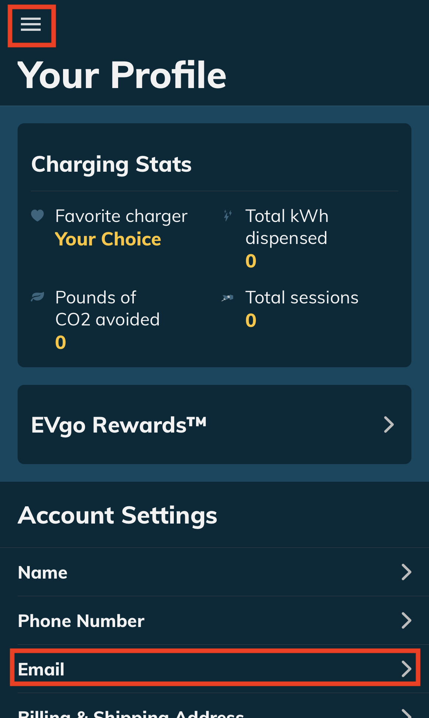Viewport: 429px width, 718px height.
Task: Open the hamburger menu
Action: [31, 25]
